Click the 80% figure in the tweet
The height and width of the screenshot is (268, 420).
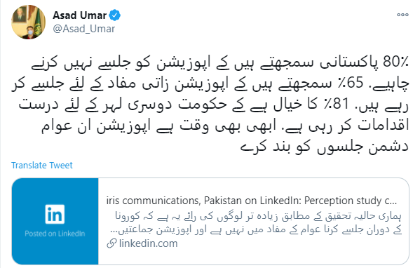[395, 62]
